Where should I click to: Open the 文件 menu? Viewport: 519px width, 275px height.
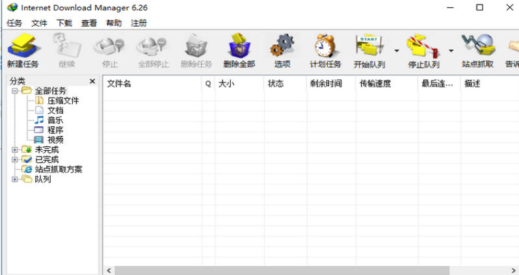click(x=40, y=23)
